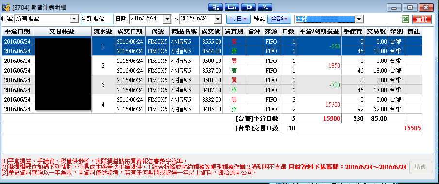Click the 交易稅 column header
Image resolution: width=439 pixels, height=184 pixels.
(377, 31)
